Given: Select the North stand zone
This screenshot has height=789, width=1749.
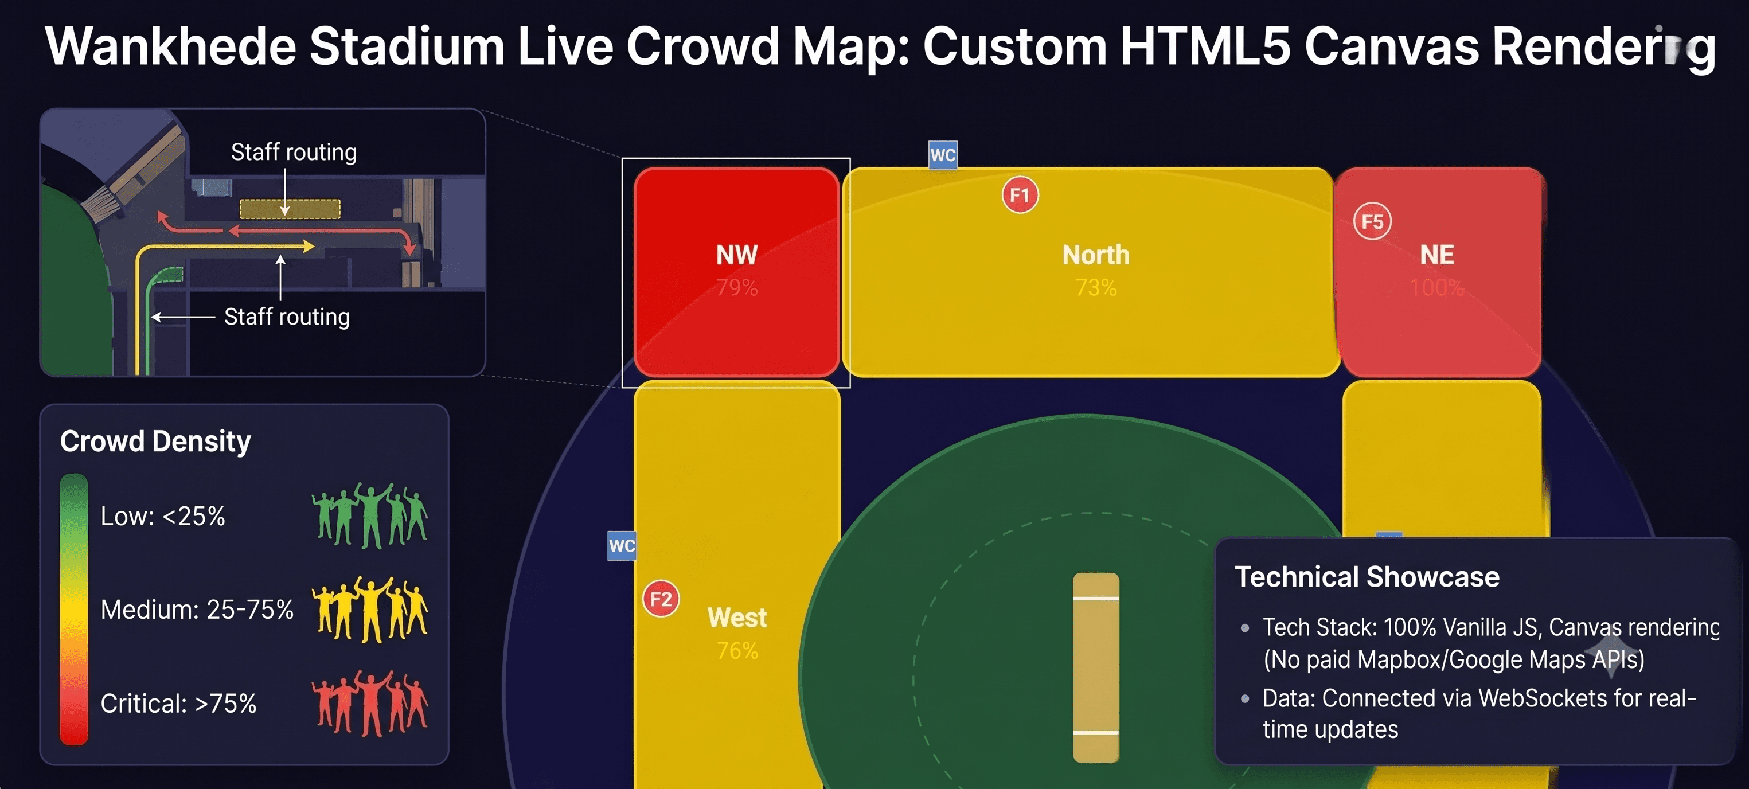Looking at the screenshot, I should pyautogui.click(x=1091, y=272).
